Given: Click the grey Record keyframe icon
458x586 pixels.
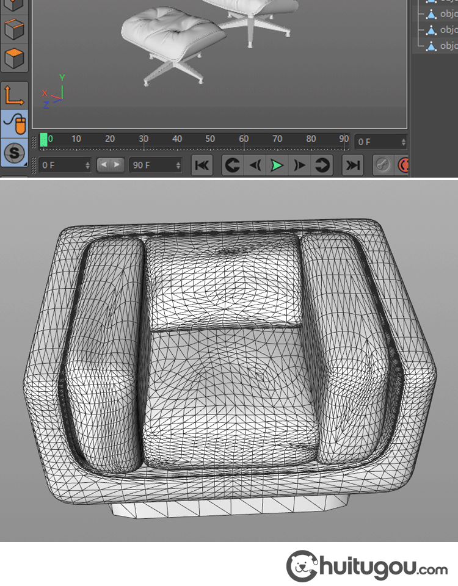Looking at the screenshot, I should tap(383, 165).
